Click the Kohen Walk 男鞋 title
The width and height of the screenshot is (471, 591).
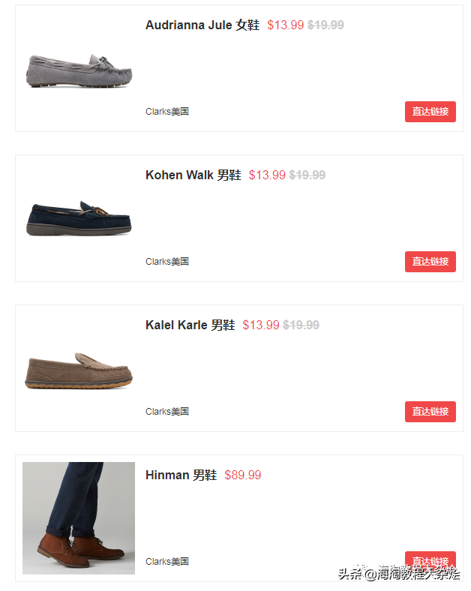point(193,175)
